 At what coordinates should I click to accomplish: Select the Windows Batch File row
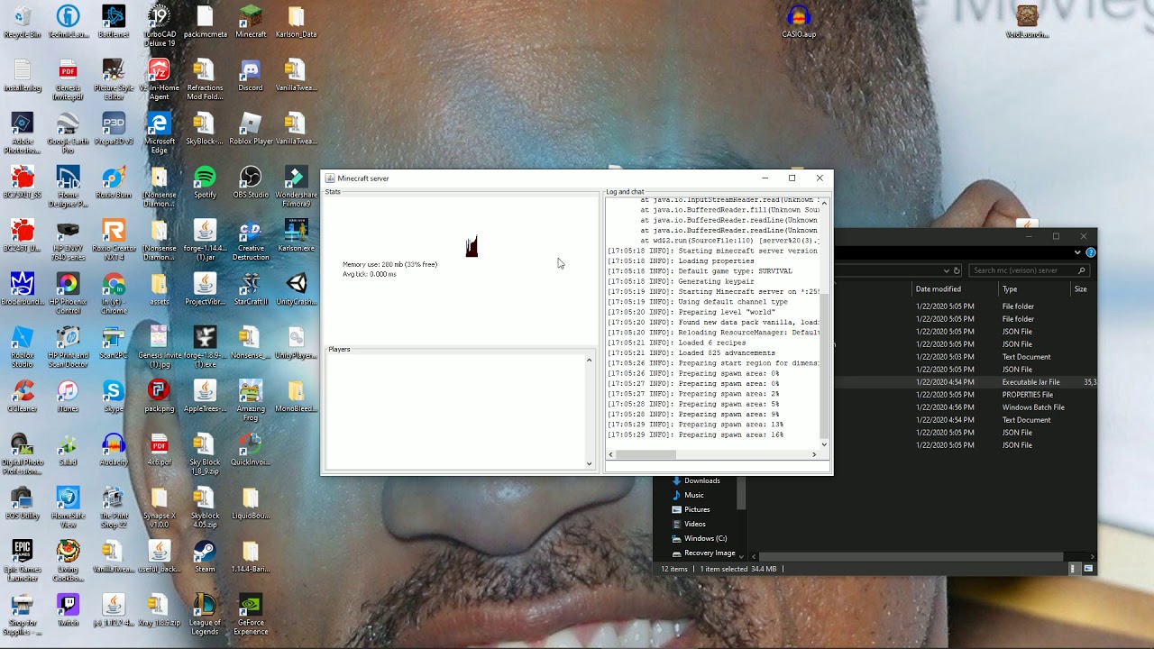click(965, 407)
